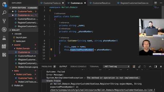Clear the output log
The width and height of the screenshot is (164, 92).
tap(134, 66)
